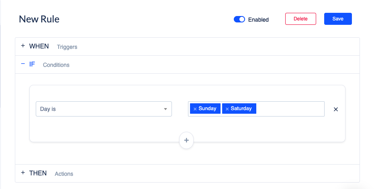Delete the Day is condition row
374x189 pixels.
(x=335, y=109)
